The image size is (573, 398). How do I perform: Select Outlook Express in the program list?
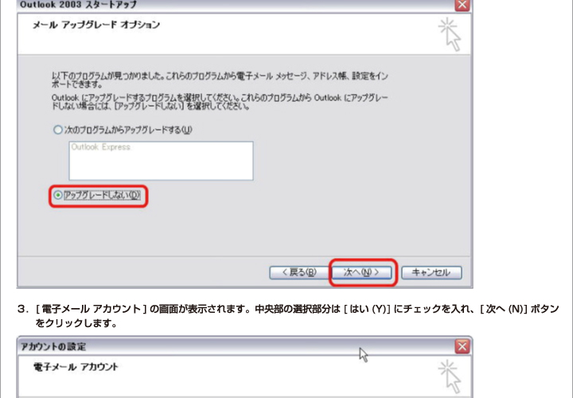click(x=100, y=147)
